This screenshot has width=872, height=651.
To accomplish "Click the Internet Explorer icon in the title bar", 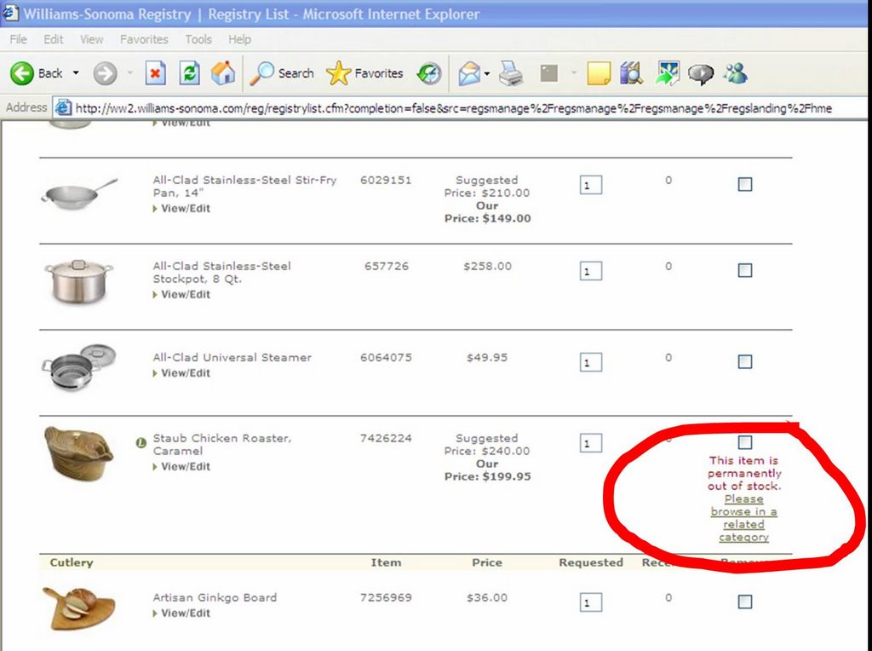I will 10,13.
